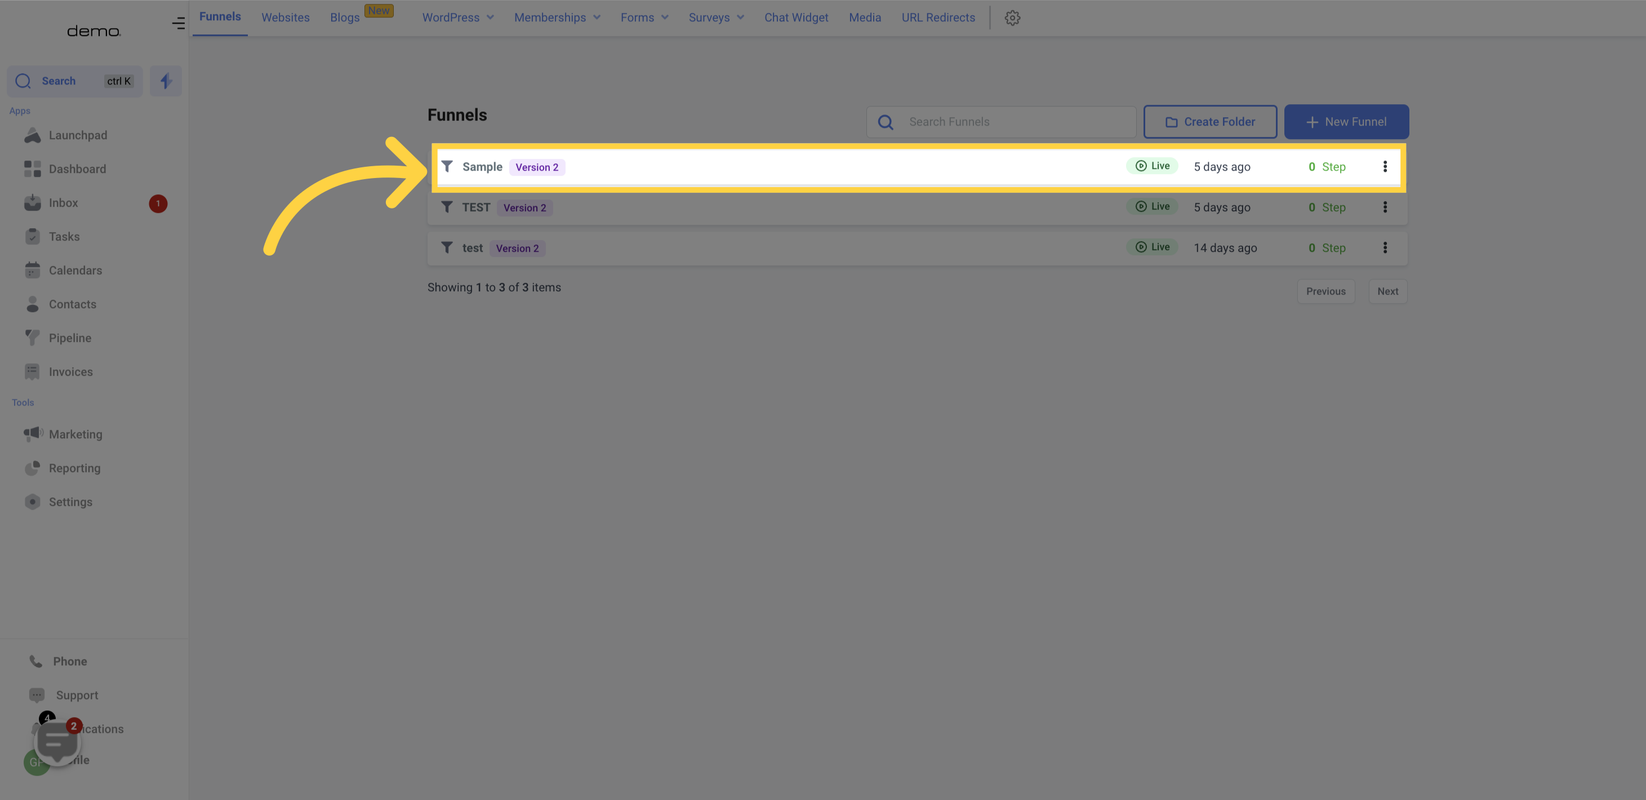Click the sidebar Search ctrl K box
The image size is (1646, 800).
click(x=75, y=81)
